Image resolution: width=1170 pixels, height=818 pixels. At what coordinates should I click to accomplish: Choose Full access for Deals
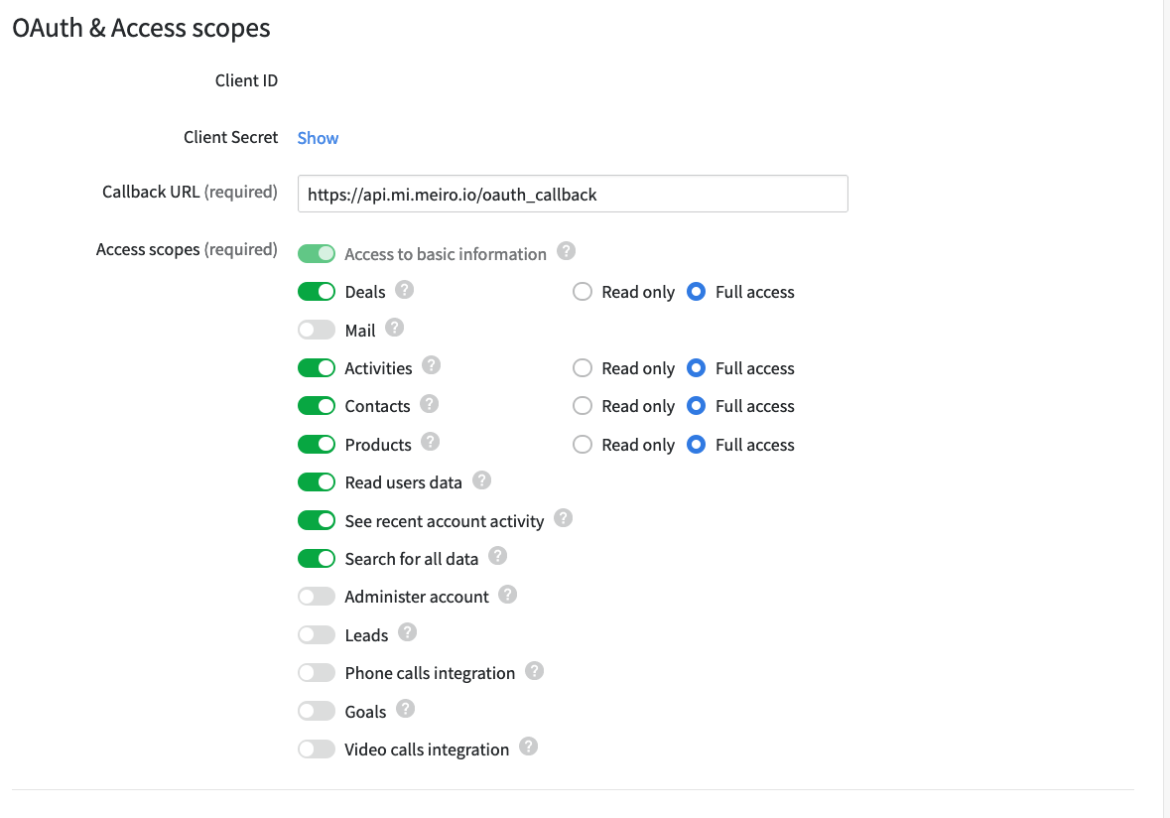pyautogui.click(x=697, y=292)
